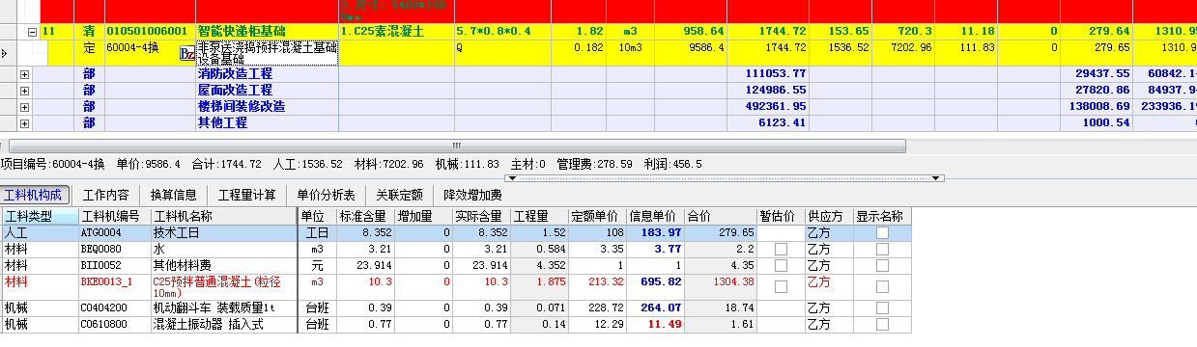
Task: Collapse item 11 智能快递柜基础 row
Action: click(33, 32)
